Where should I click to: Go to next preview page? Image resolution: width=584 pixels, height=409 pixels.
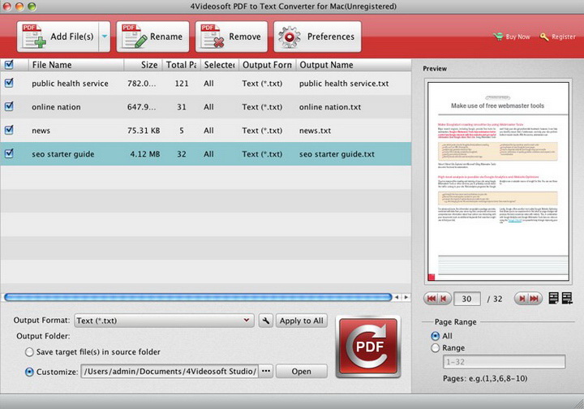522,299
